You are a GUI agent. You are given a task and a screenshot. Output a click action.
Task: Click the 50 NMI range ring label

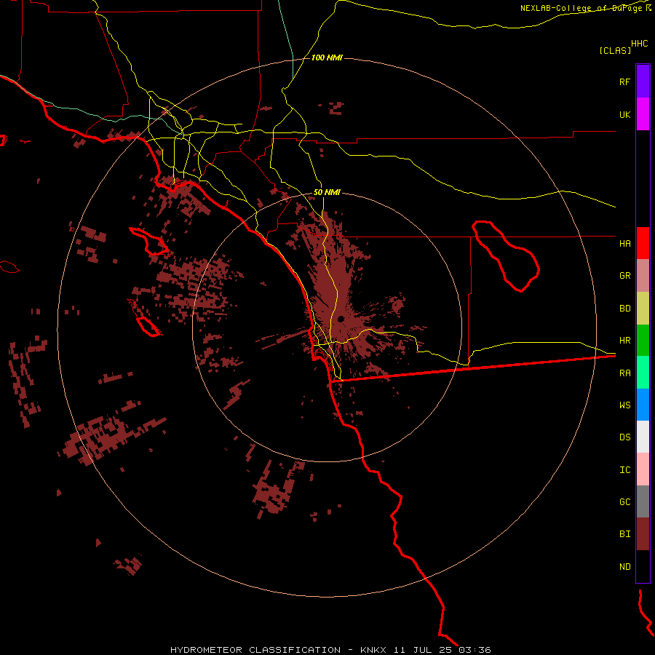click(x=327, y=192)
